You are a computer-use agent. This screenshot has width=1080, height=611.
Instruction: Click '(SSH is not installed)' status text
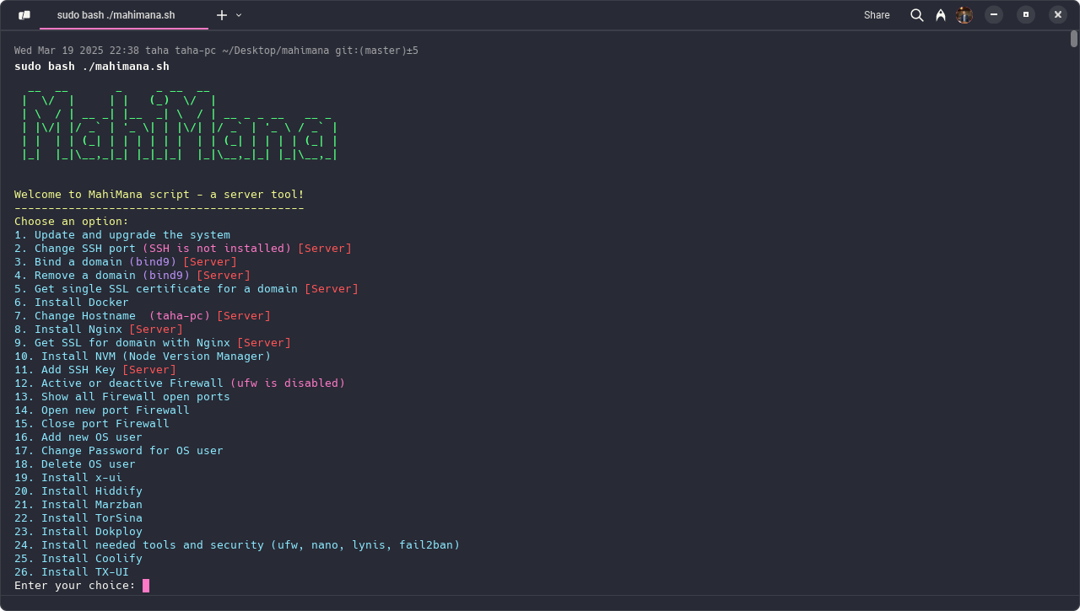(x=217, y=249)
